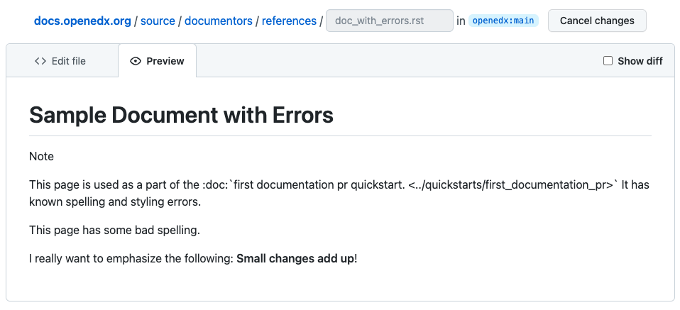Click the Sample Document with Errors heading
This screenshot has width=680, height=310.
181,115
